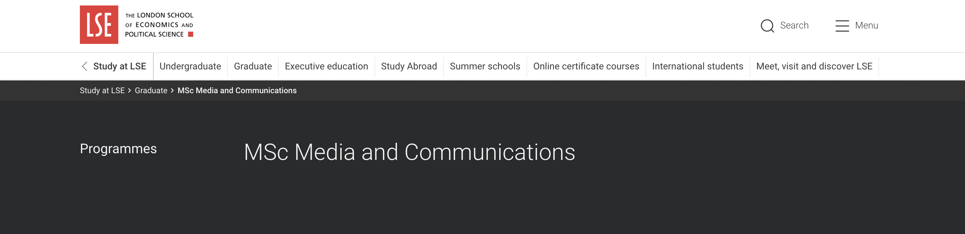The image size is (965, 234).
Task: Click the back chevron beside Study at LSE
Action: click(85, 66)
